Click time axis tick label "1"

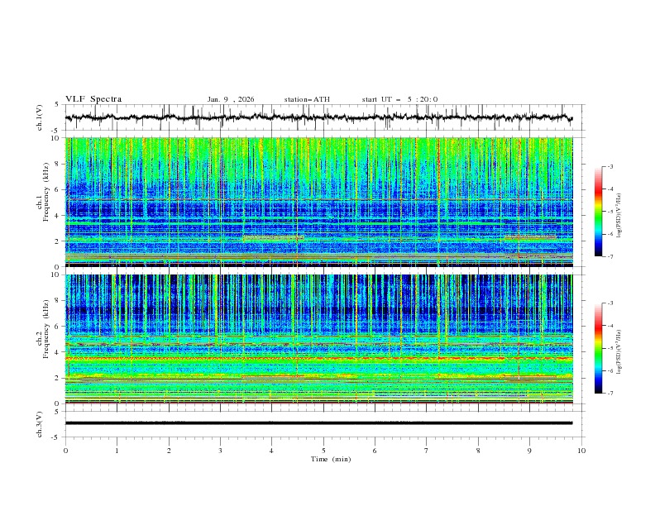click(117, 451)
